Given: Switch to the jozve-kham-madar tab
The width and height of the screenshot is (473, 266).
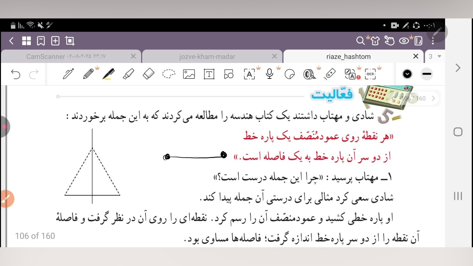Looking at the screenshot, I should [207, 57].
